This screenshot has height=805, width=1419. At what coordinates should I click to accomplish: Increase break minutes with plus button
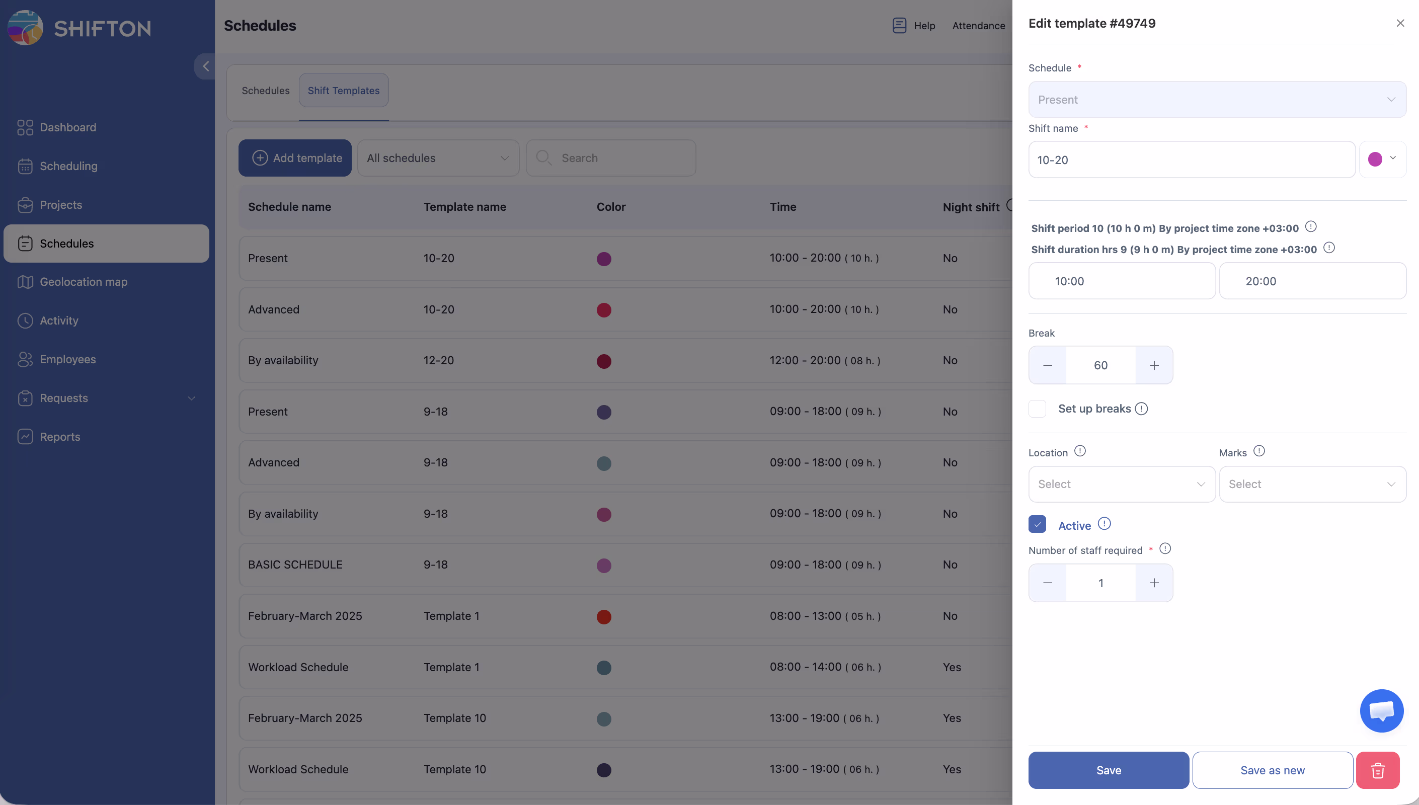click(x=1154, y=365)
